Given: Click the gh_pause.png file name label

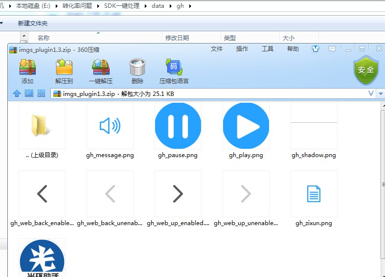Looking at the screenshot, I should (178, 155).
